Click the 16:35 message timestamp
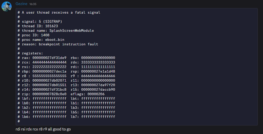The height and width of the screenshot is (134, 263). [33, 4]
